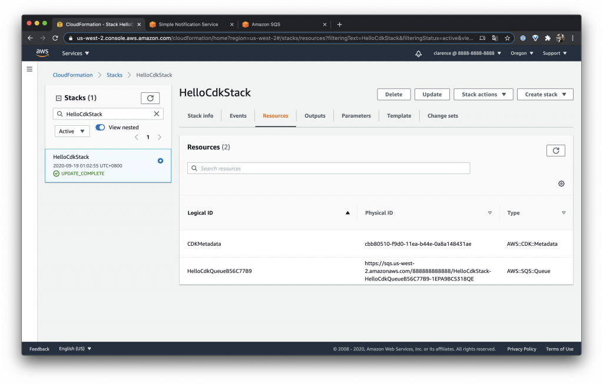Select the Resources tab

click(x=276, y=116)
